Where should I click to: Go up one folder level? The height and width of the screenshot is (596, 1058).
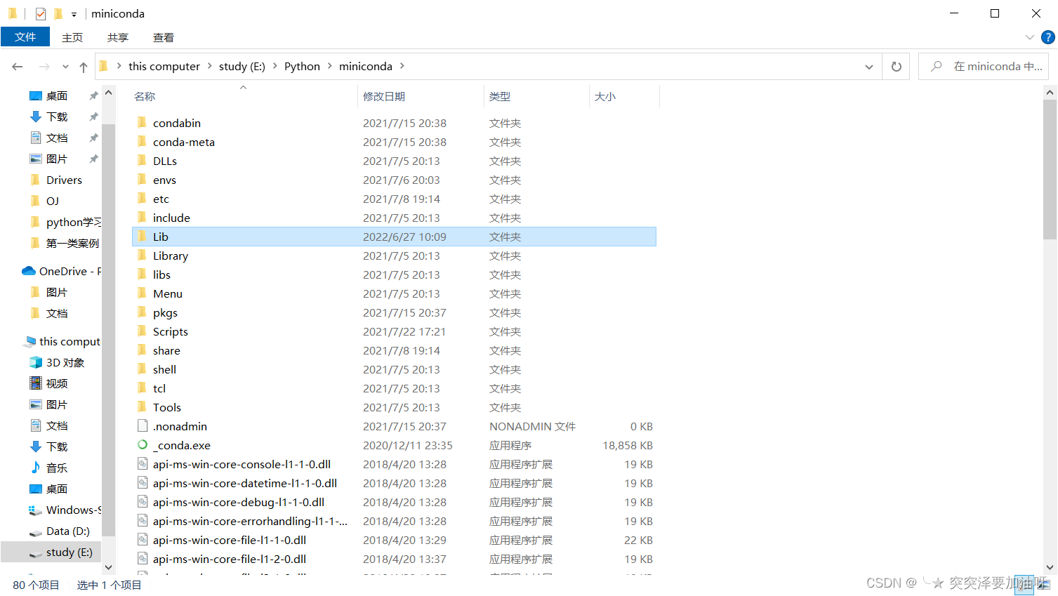tap(84, 67)
